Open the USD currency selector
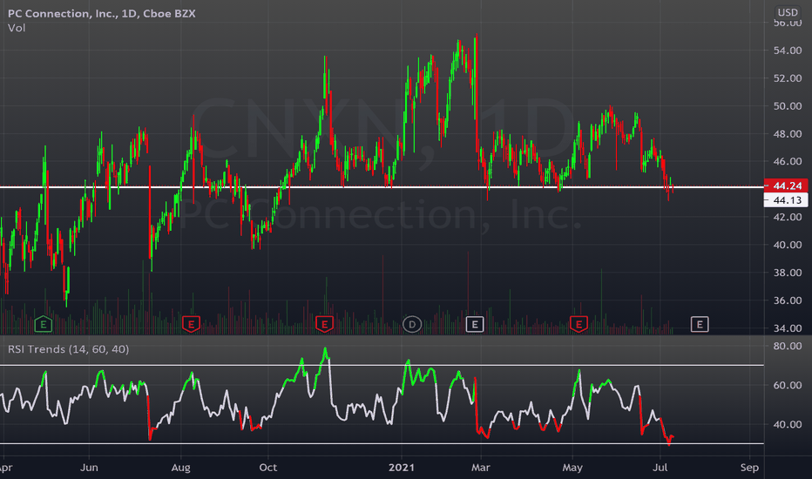 point(788,12)
